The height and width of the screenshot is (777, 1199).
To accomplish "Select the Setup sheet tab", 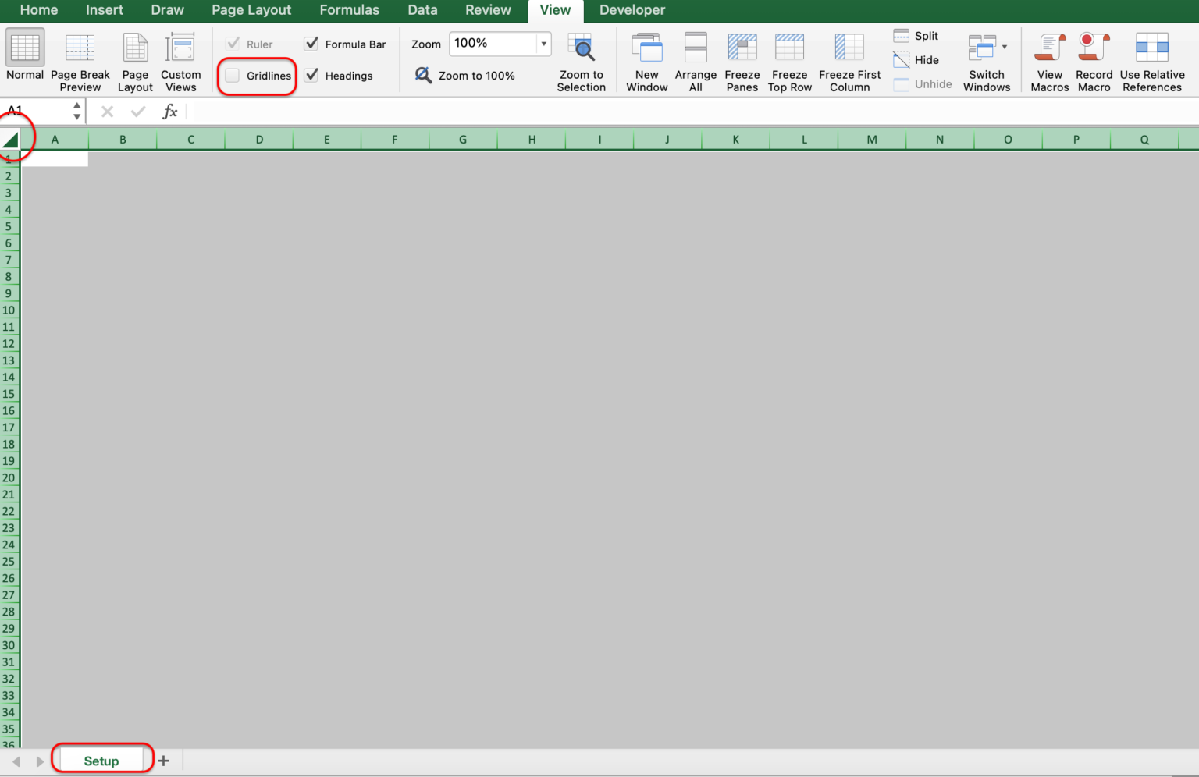I will click(101, 760).
